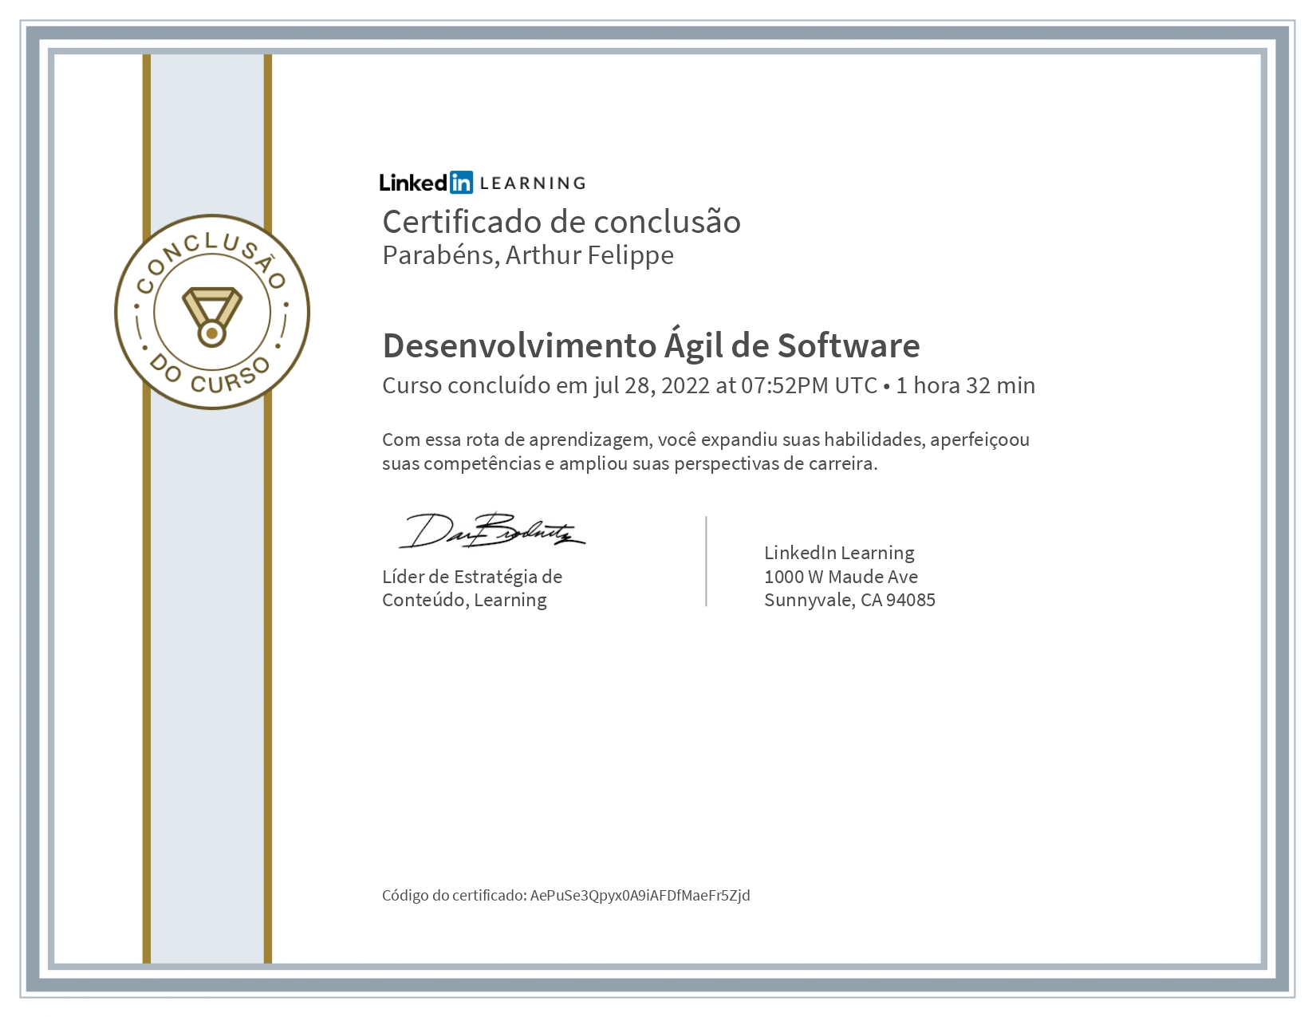Select the Certificado de conclusão heading

point(561,222)
